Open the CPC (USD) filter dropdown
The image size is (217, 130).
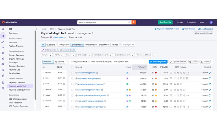tap(84, 55)
